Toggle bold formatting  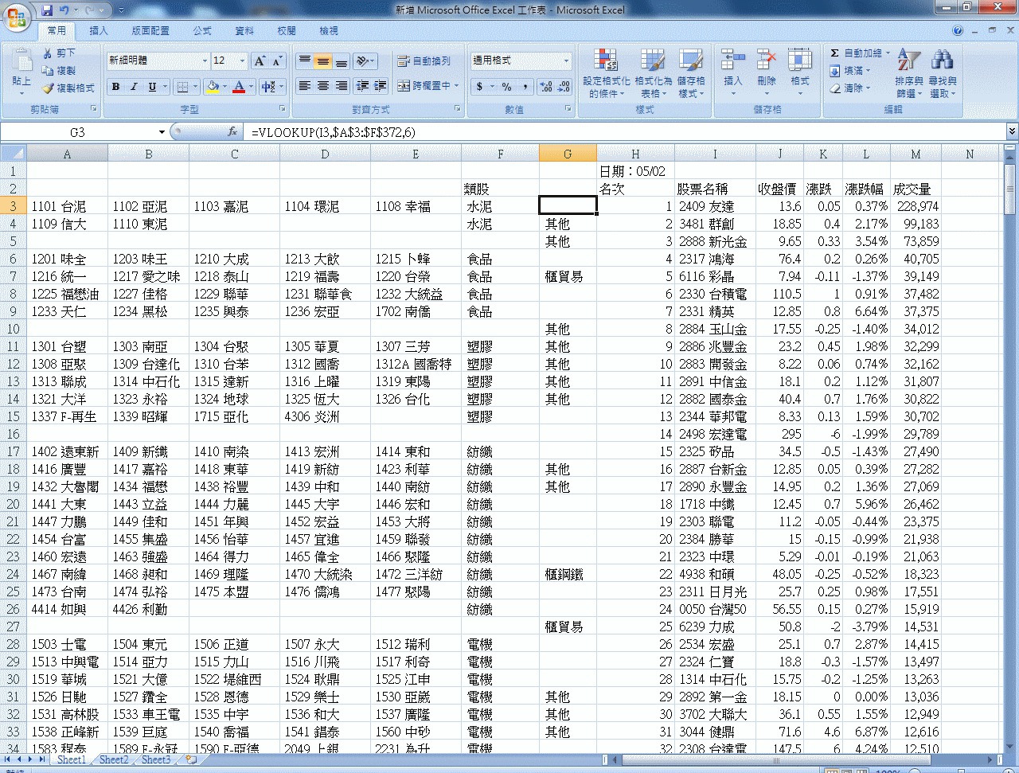coord(116,87)
